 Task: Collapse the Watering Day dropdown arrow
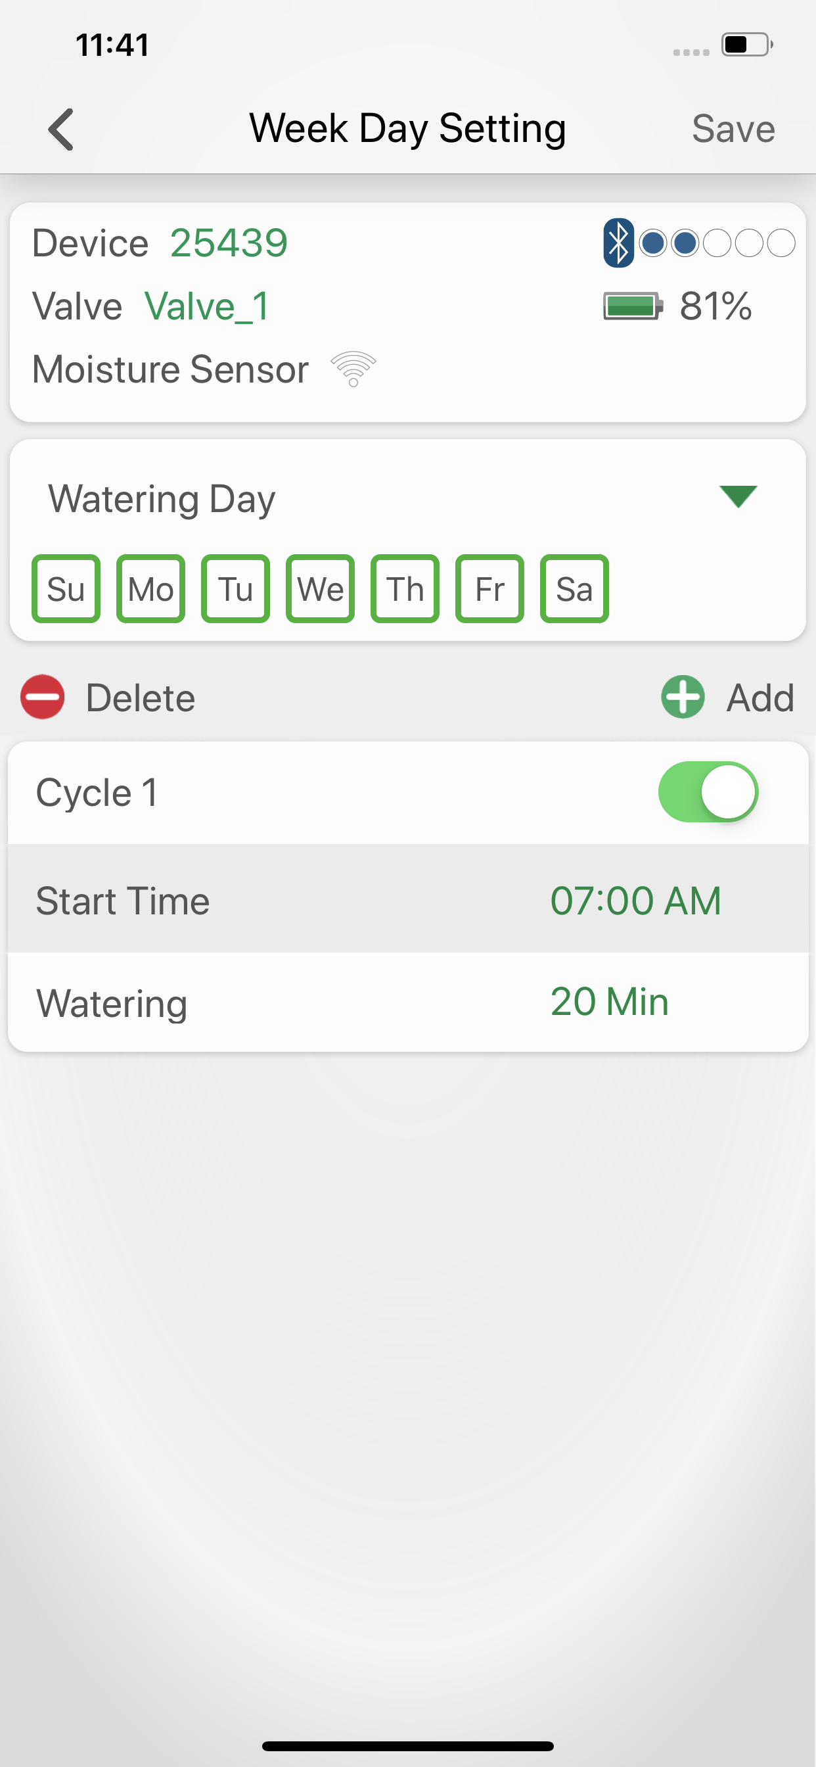click(738, 496)
